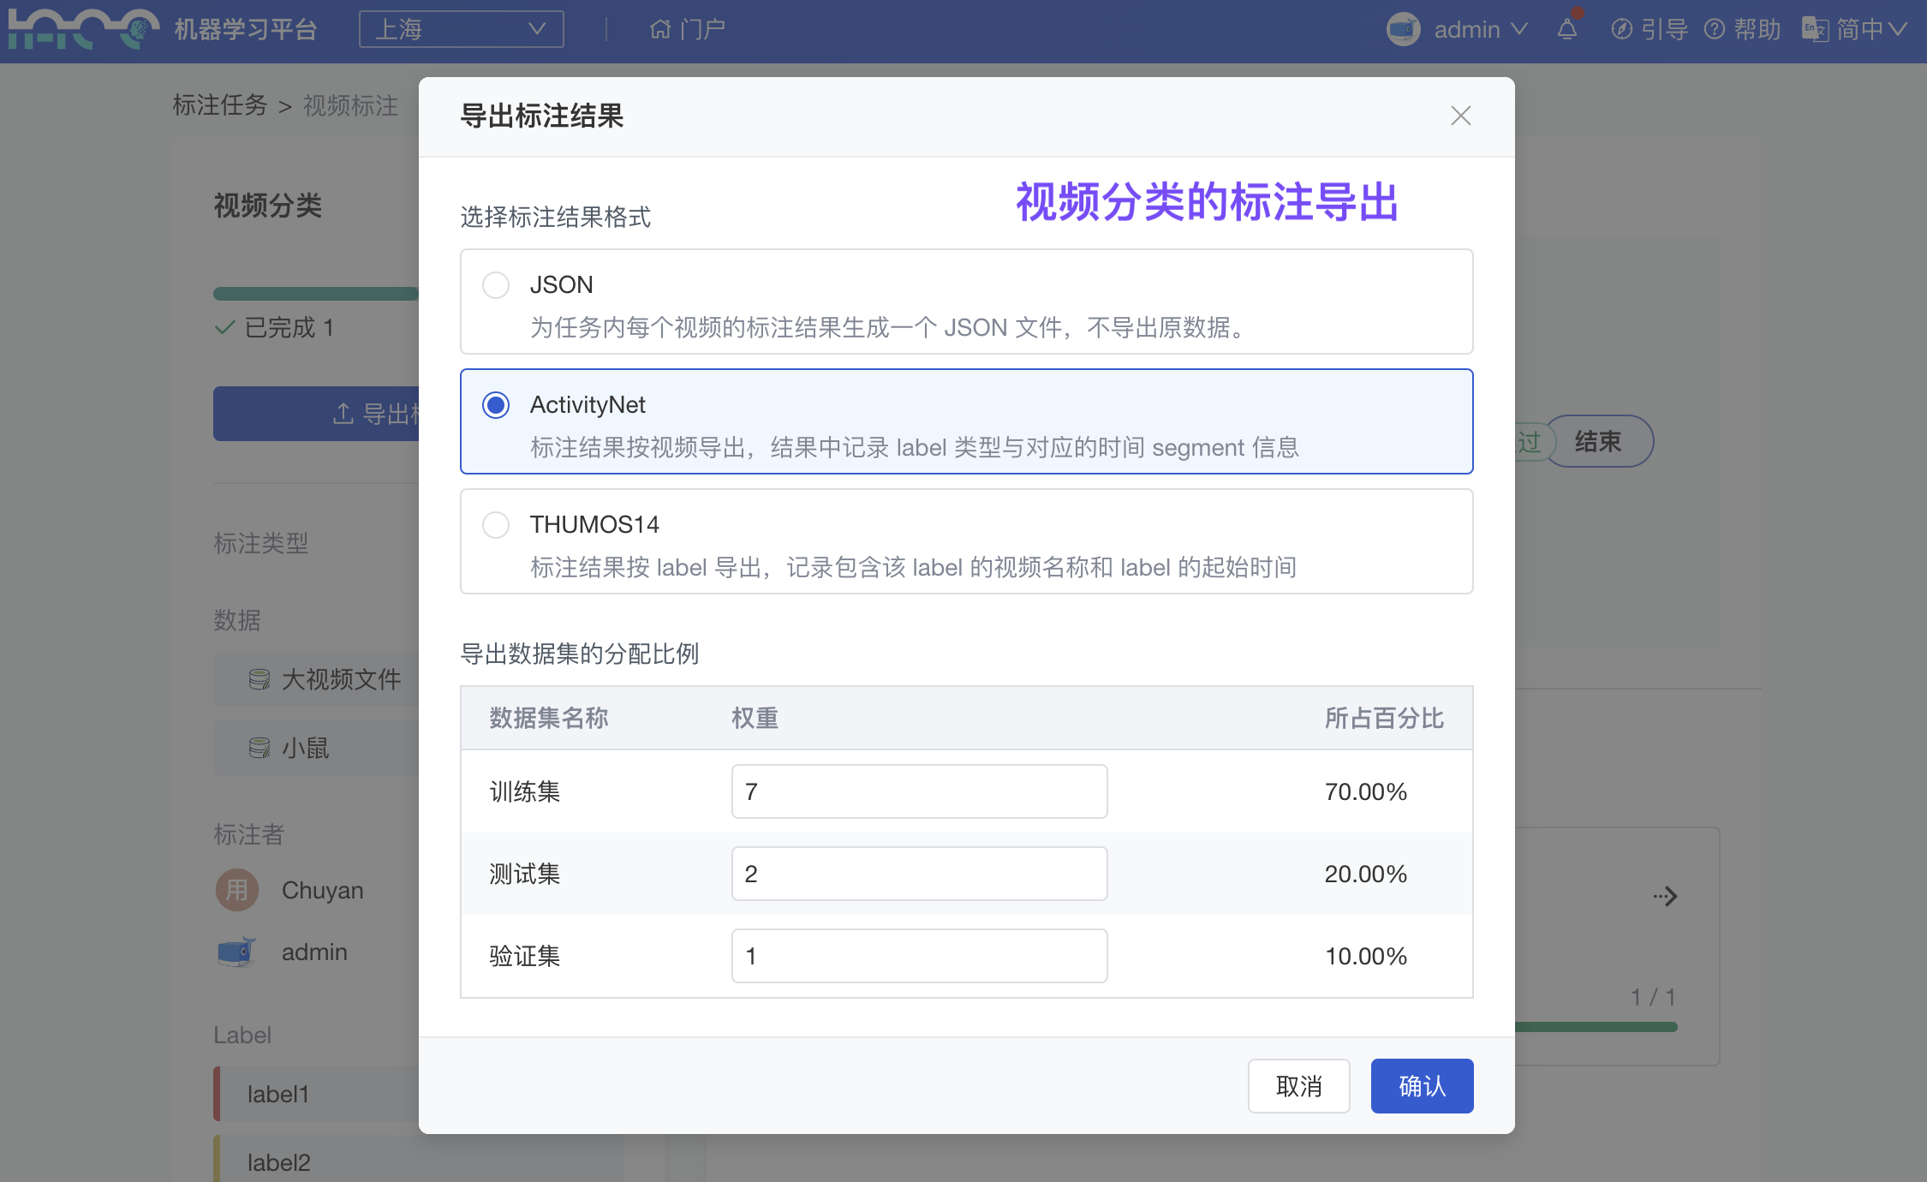Expand the 简中 language dropdown
1927x1182 pixels.
tap(1871, 30)
